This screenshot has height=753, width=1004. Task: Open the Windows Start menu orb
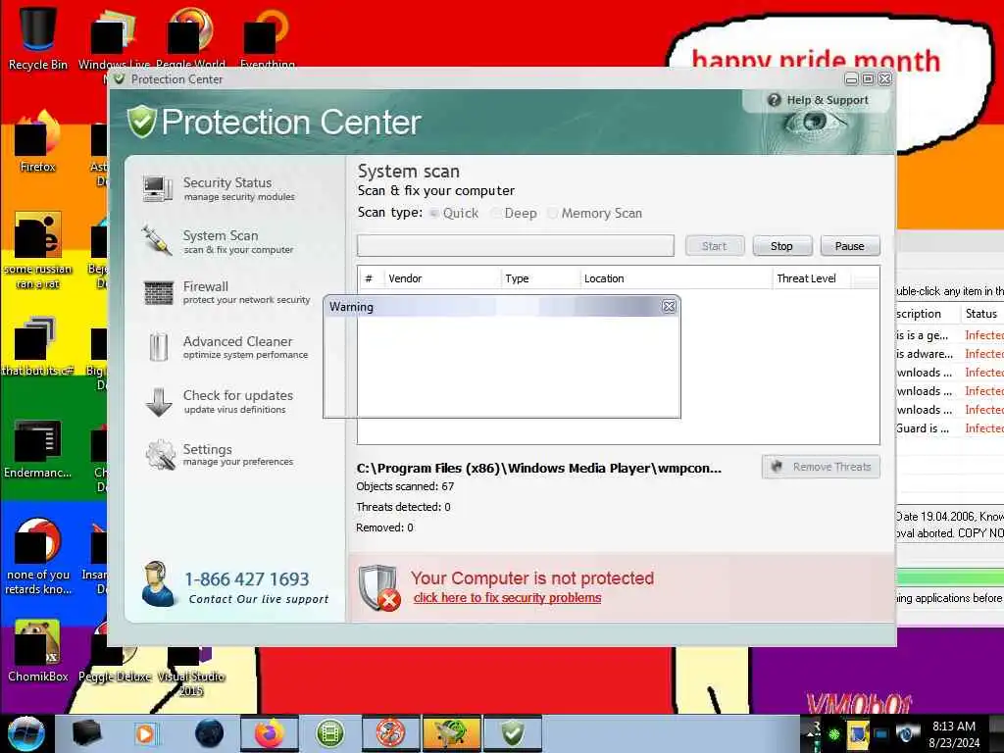(x=26, y=733)
